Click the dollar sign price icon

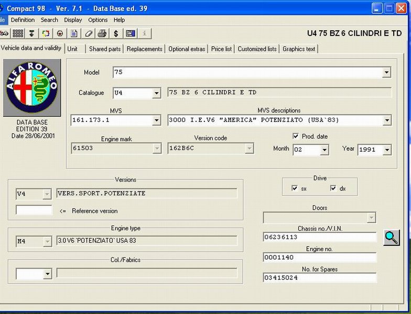coord(116,33)
